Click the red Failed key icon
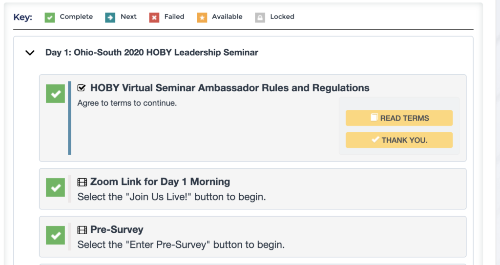Viewport: 500px width, 265px height. tap(154, 18)
